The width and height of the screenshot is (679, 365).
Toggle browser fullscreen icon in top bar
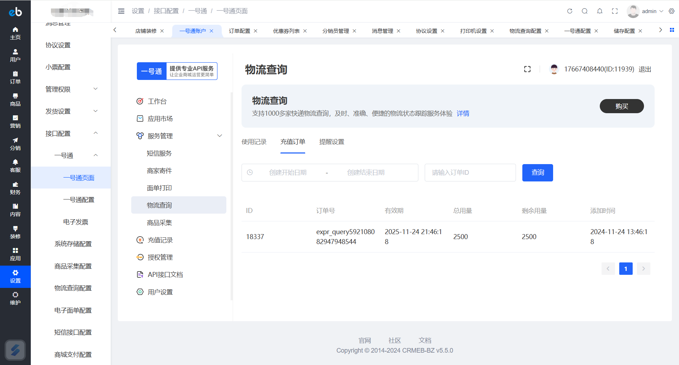click(615, 11)
